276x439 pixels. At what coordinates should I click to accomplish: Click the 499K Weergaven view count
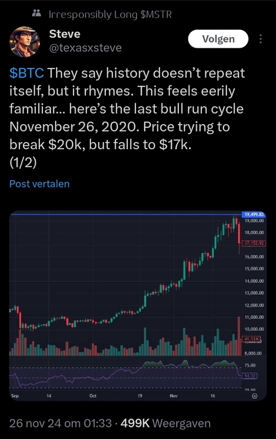[165, 423]
